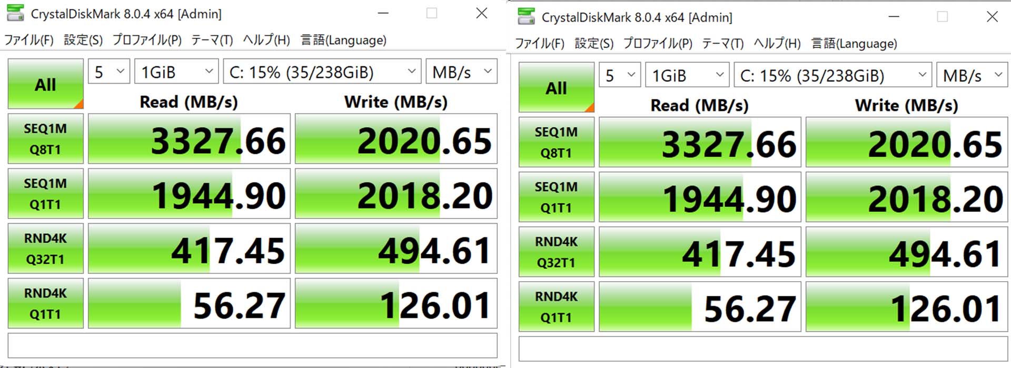Expand MB/s unit dropdown in right window
The height and width of the screenshot is (368, 1011).
[x=973, y=74]
